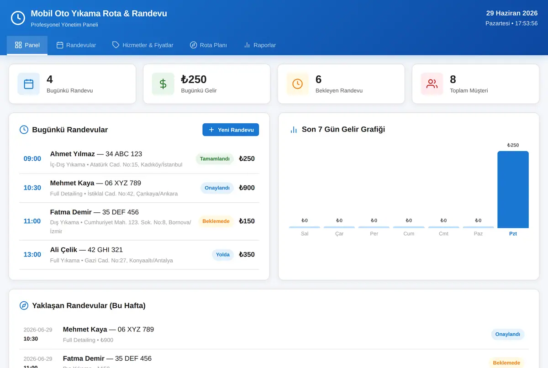The height and width of the screenshot is (368, 548).
Task: Click the clock logo icon in header
Action: [x=18, y=18]
